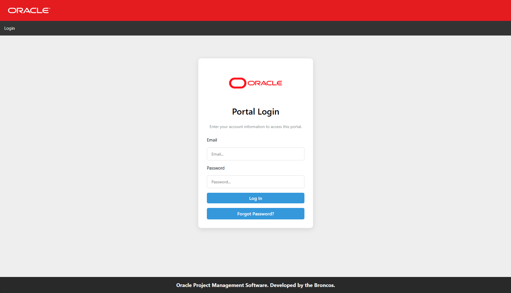The width and height of the screenshot is (511, 293).
Task: Click the red Oracle ring icon on the card
Action: pyautogui.click(x=237, y=83)
